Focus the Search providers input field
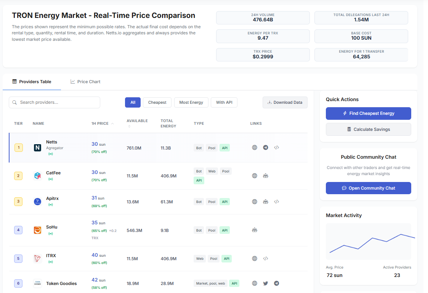 coord(57,102)
